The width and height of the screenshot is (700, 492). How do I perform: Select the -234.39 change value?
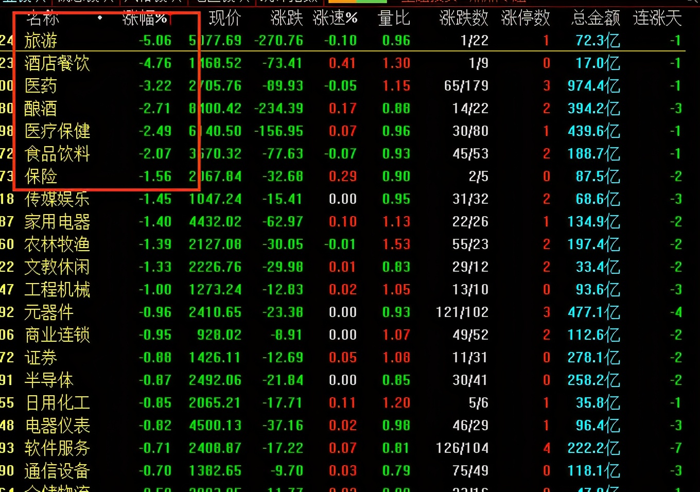coord(279,108)
